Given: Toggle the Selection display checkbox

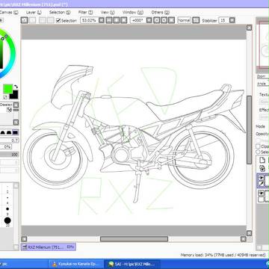Looking at the screenshot, I should coord(58,20).
